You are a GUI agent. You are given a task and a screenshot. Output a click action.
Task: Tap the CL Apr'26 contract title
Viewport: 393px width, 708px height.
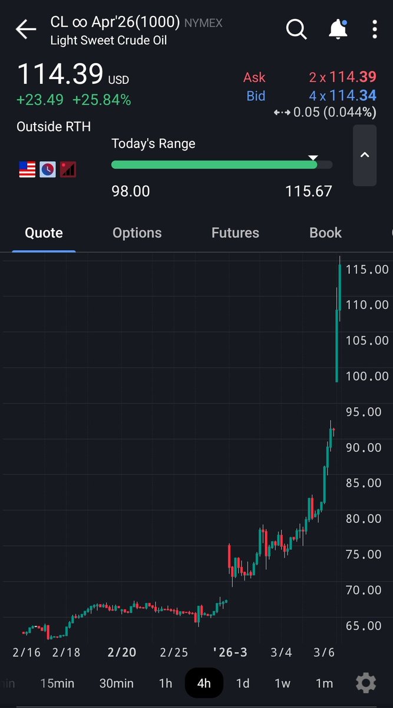(x=115, y=22)
